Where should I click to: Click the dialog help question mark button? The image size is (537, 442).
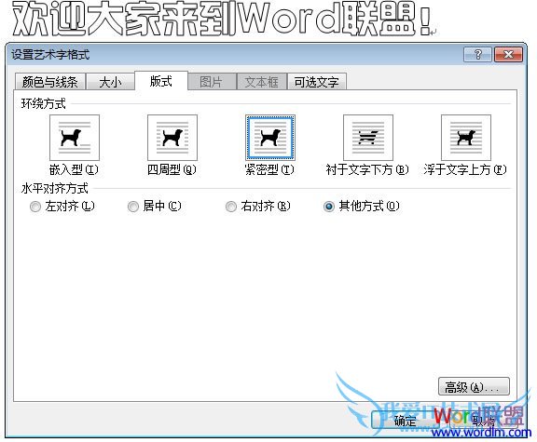477,54
